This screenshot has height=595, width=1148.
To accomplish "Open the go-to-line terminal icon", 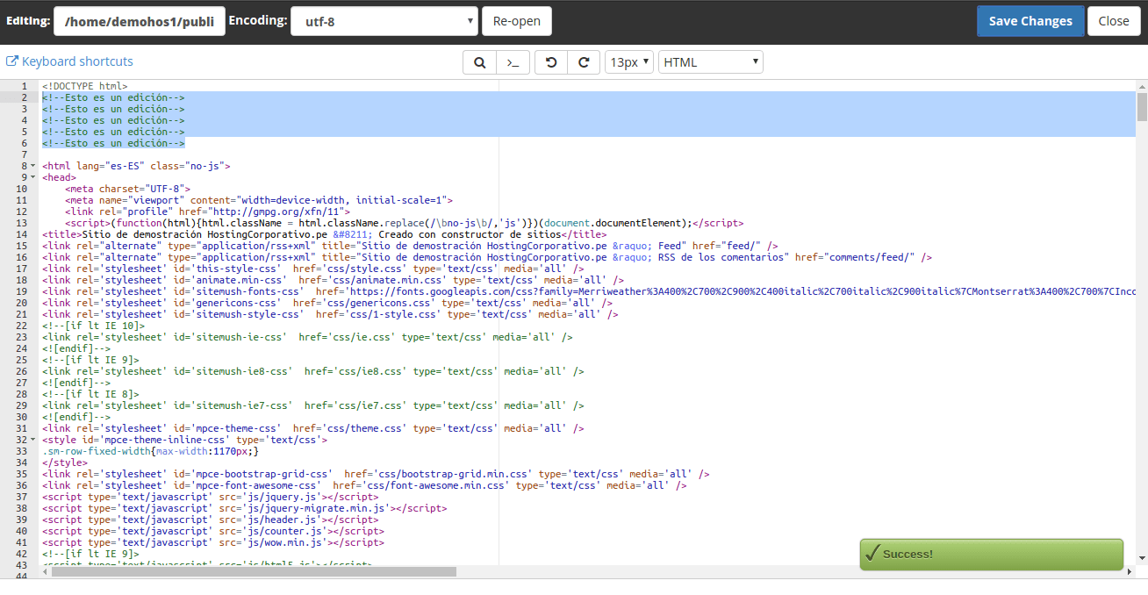I will (513, 62).
